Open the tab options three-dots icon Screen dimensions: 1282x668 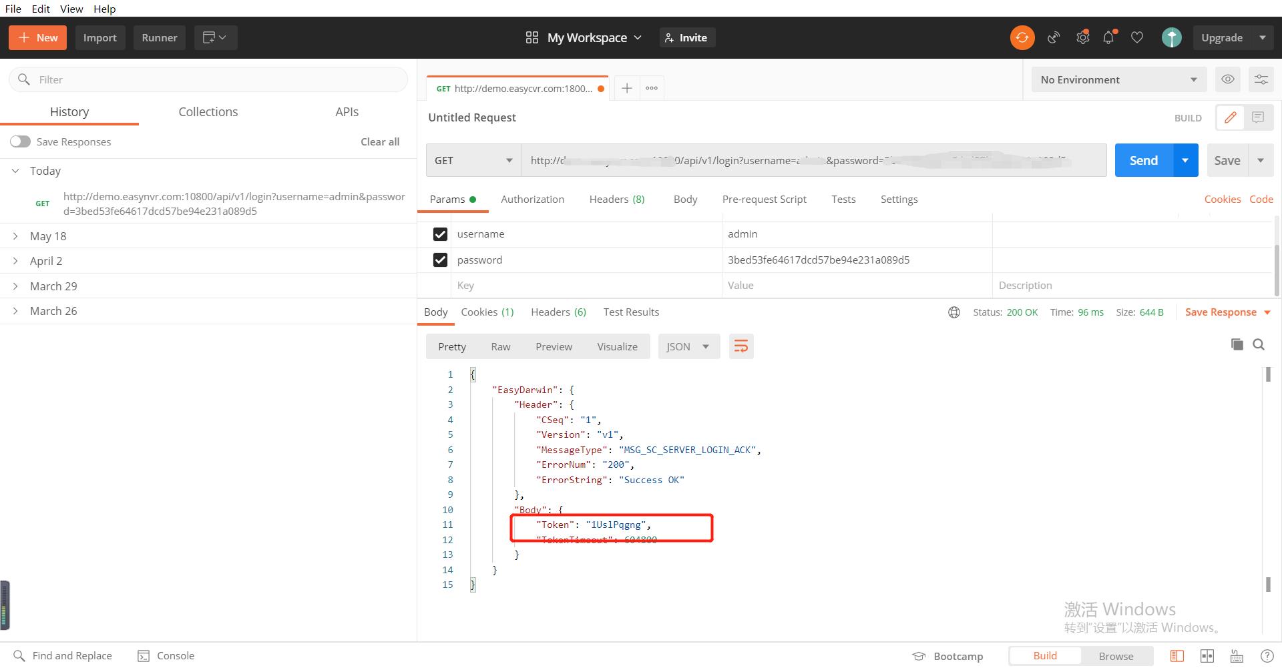point(652,88)
